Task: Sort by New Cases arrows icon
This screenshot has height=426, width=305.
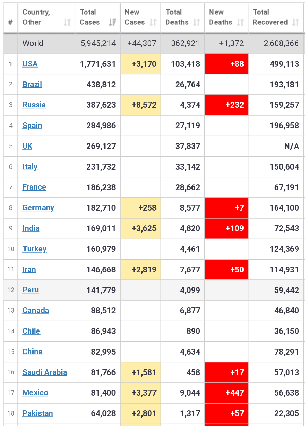Action: point(153,22)
